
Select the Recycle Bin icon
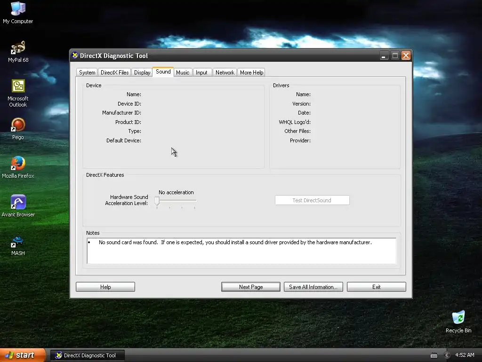click(x=458, y=321)
